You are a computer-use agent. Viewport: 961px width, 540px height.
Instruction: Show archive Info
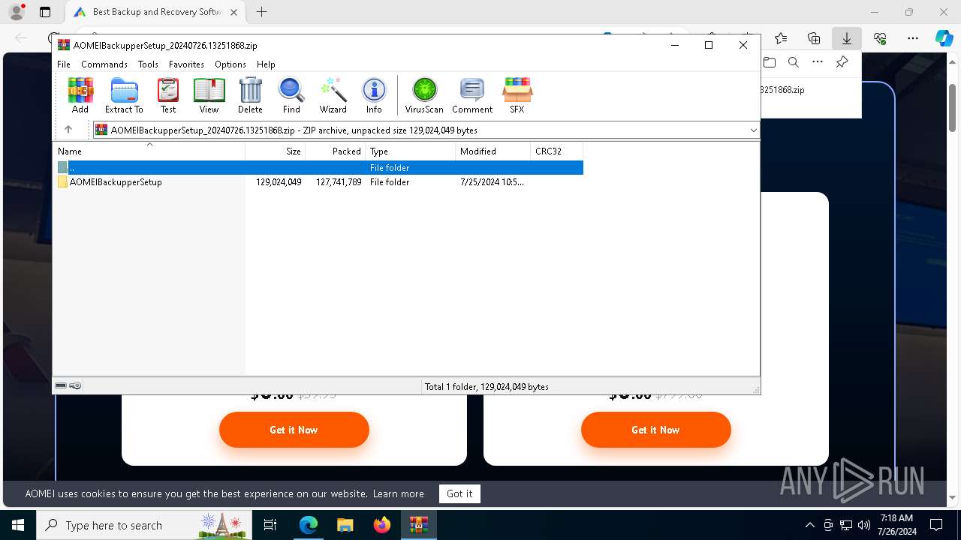click(x=374, y=95)
